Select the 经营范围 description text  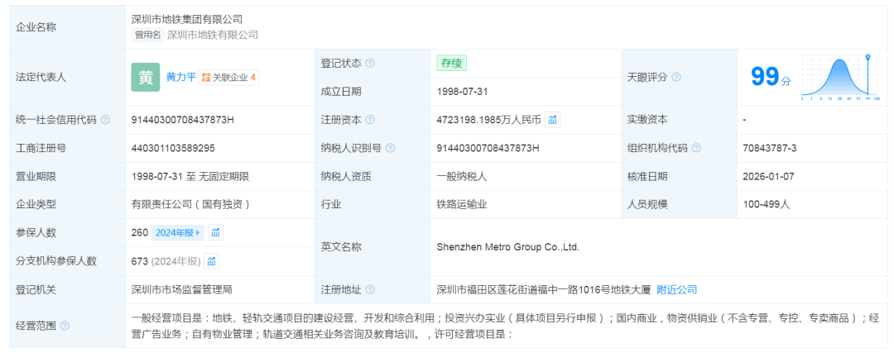click(x=506, y=326)
